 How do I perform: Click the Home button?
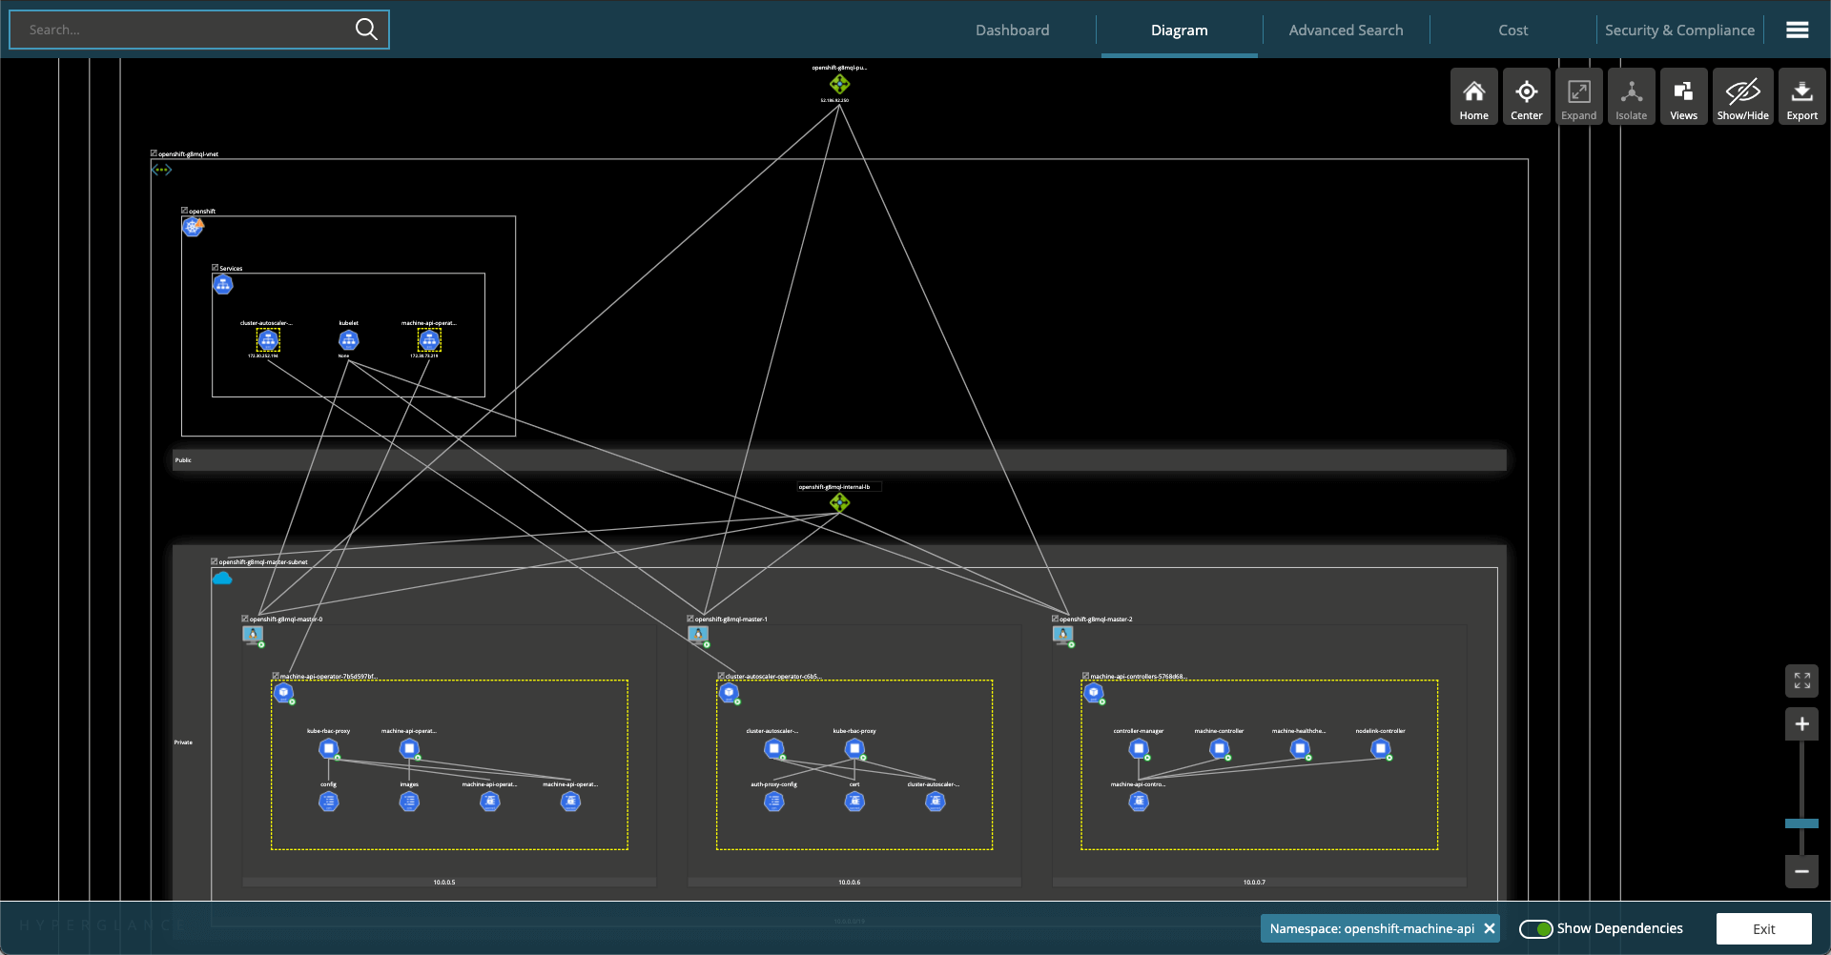pyautogui.click(x=1474, y=96)
